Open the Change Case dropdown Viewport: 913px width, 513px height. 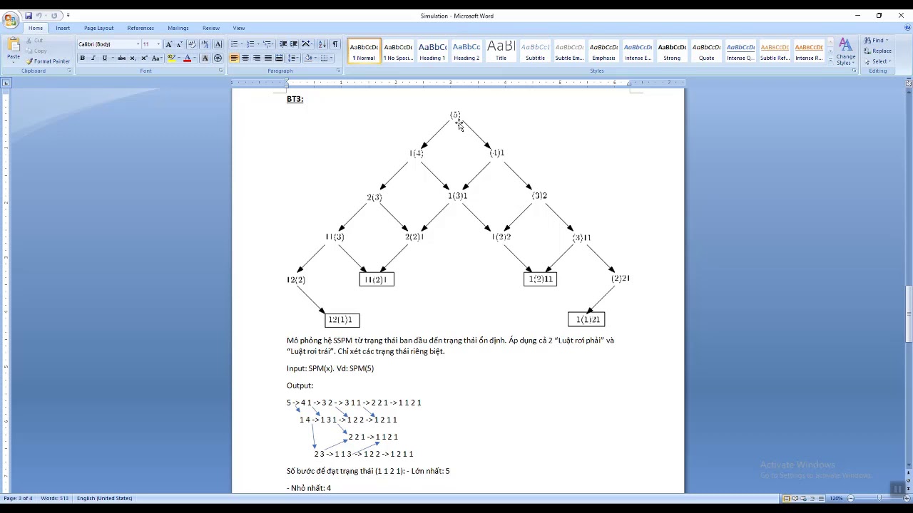(157, 58)
